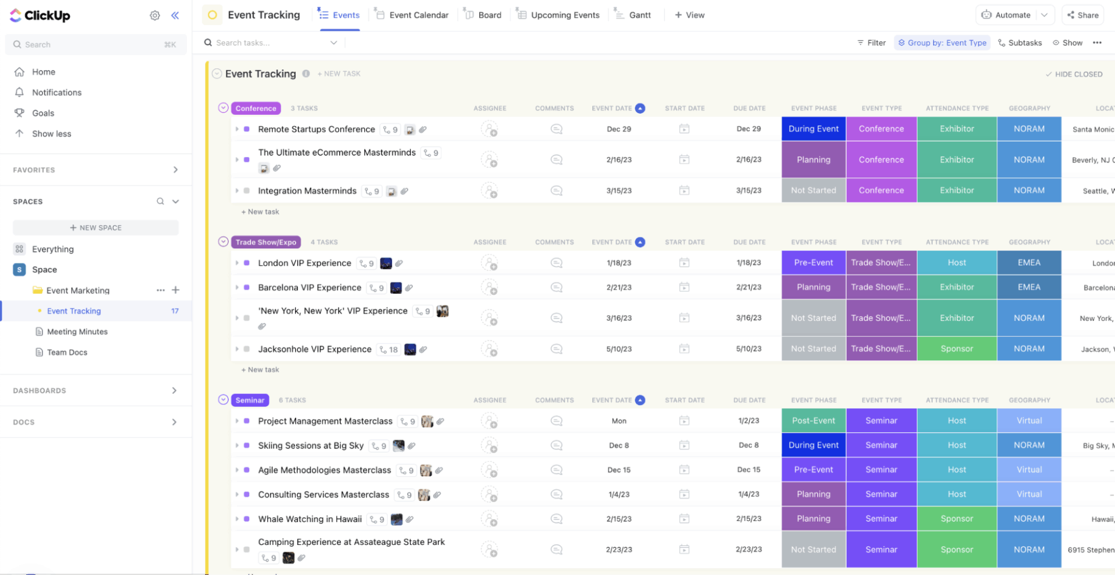
Task: Toggle the Subtasks display option
Action: pyautogui.click(x=1020, y=42)
